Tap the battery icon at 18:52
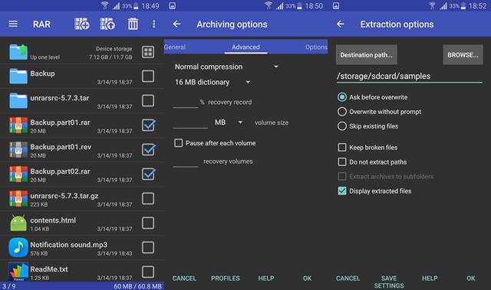Image resolution: width=491 pixels, height=290 pixels. (x=463, y=5)
